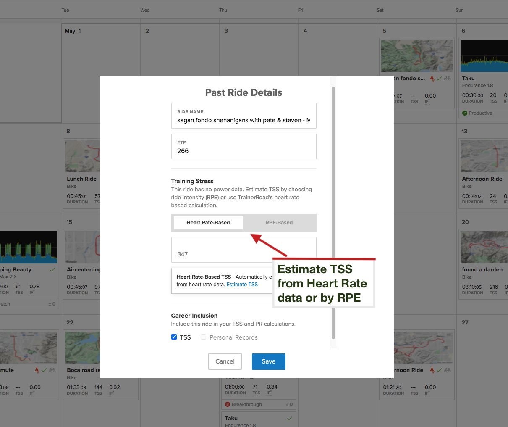Click the May 1 date cell label
This screenshot has width=508, height=427.
[x=73, y=31]
